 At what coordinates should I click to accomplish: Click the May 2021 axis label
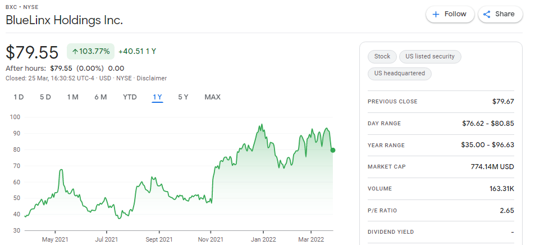tap(55, 239)
